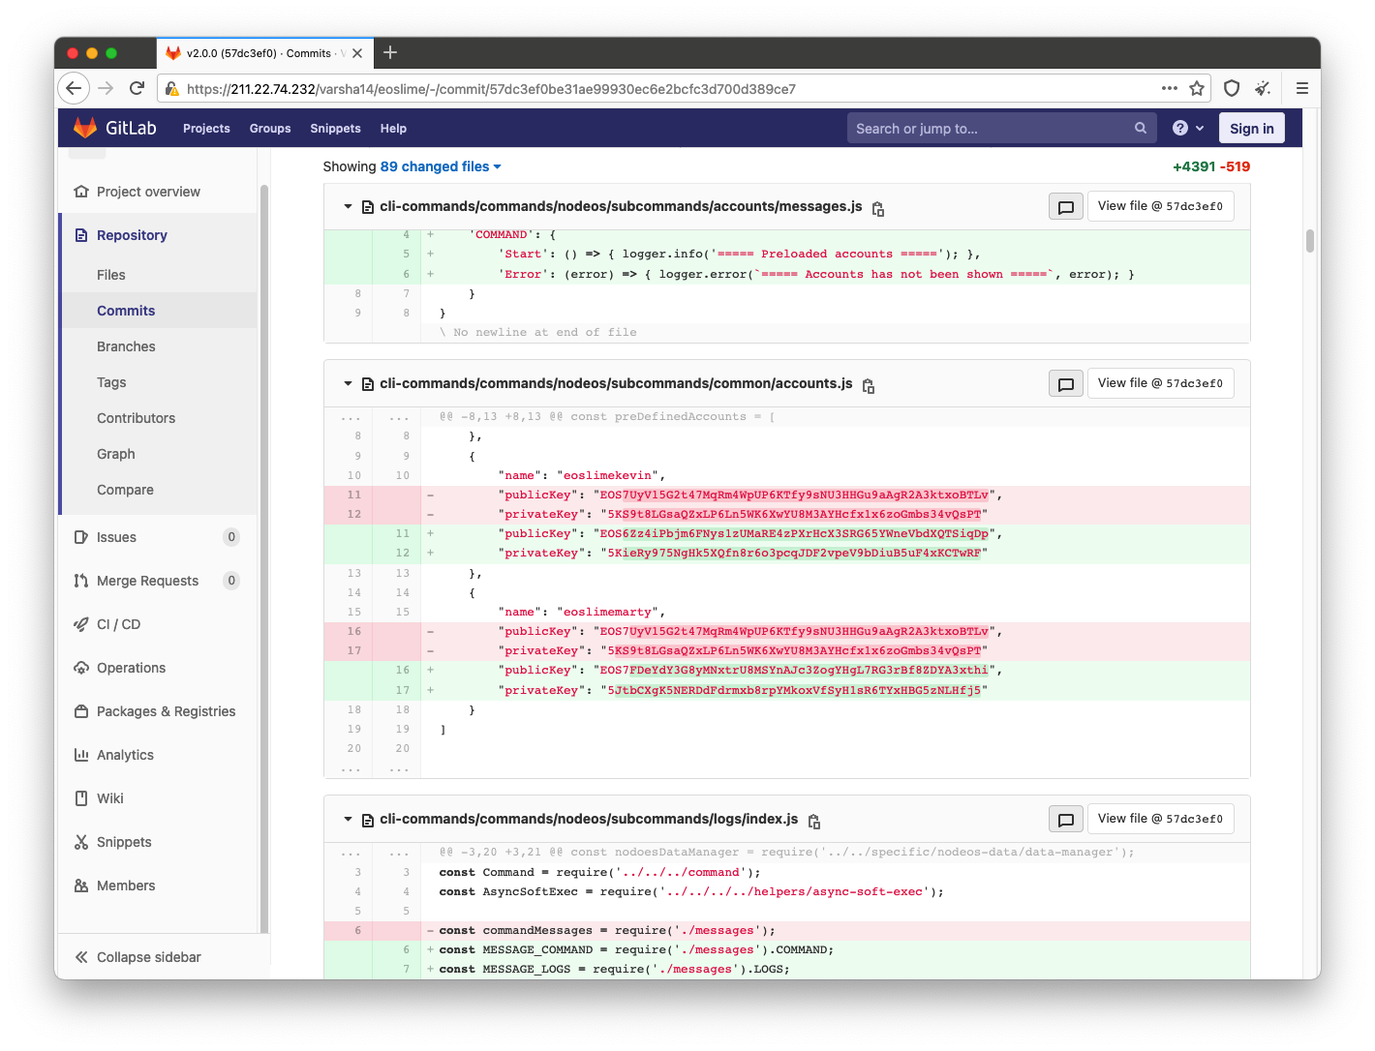Click the browser forward arrow
Image resolution: width=1375 pixels, height=1051 pixels.
pos(106,88)
